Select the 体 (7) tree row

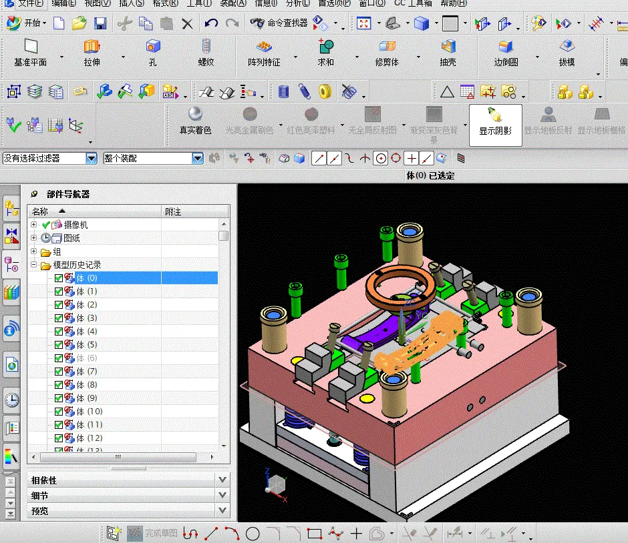pyautogui.click(x=122, y=372)
